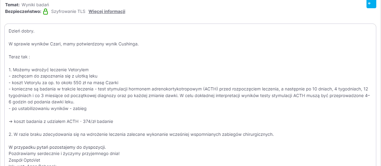Click the Vetoryl cost line mentioning 550 zł

pyautogui.click(x=64, y=83)
